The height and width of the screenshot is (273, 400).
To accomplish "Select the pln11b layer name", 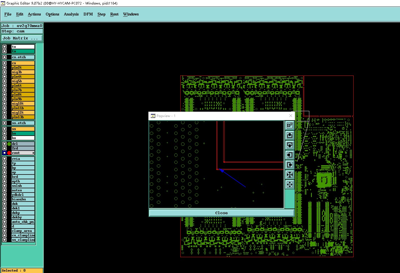I will tap(23, 108).
